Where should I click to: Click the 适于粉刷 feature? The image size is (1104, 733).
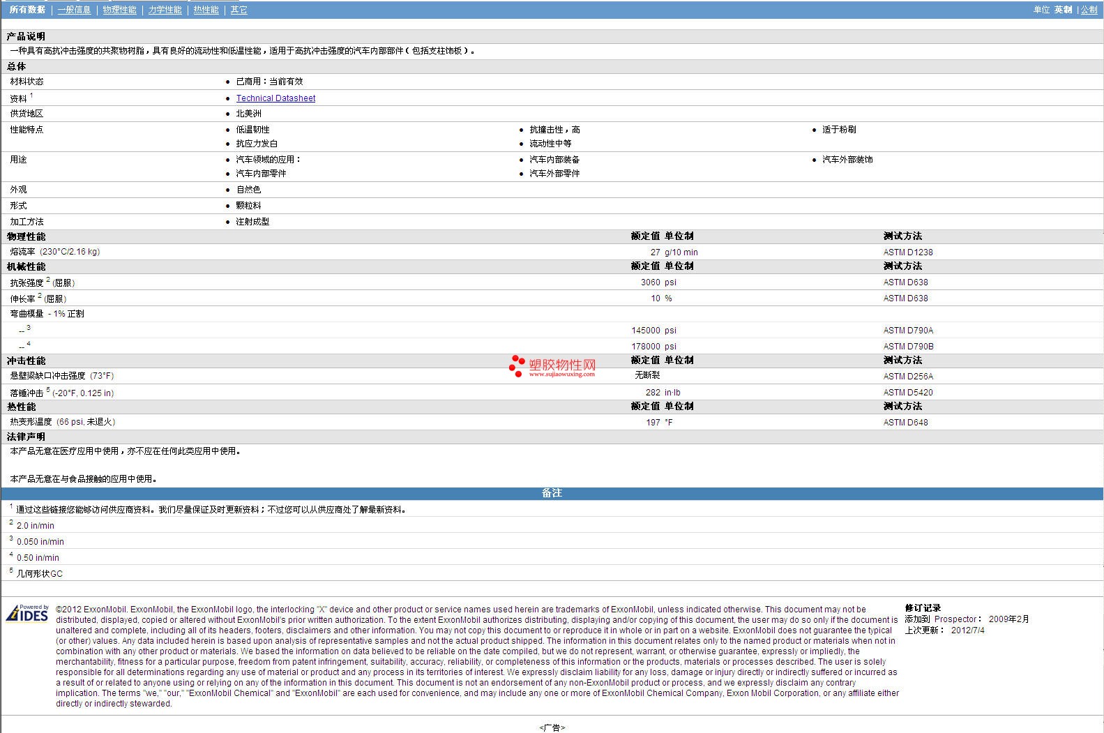[x=839, y=130]
